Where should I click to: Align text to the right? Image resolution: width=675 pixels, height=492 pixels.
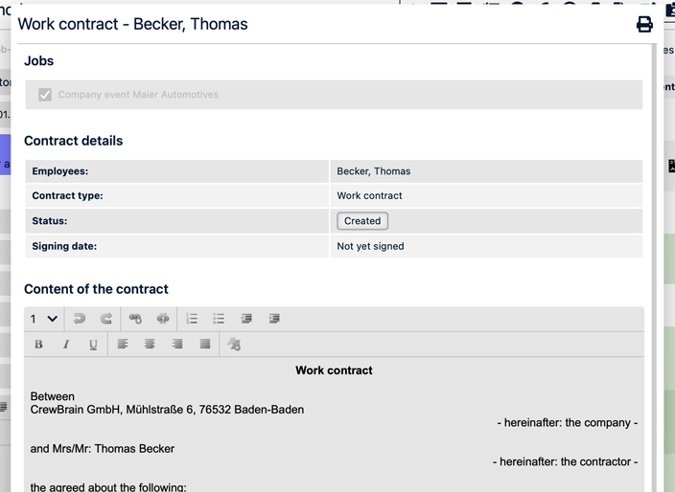pyautogui.click(x=177, y=345)
